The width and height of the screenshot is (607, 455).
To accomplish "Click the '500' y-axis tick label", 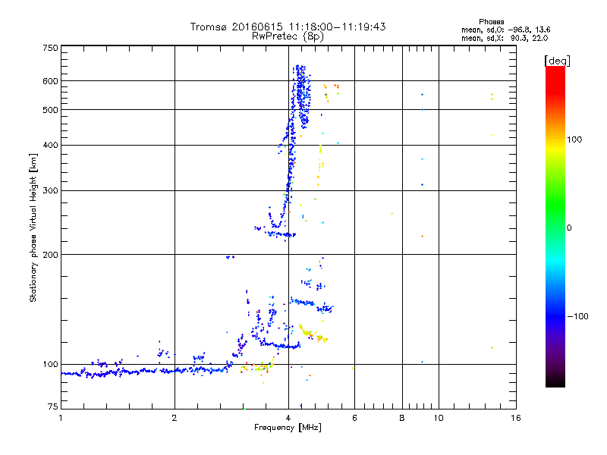I will pyautogui.click(x=50, y=110).
